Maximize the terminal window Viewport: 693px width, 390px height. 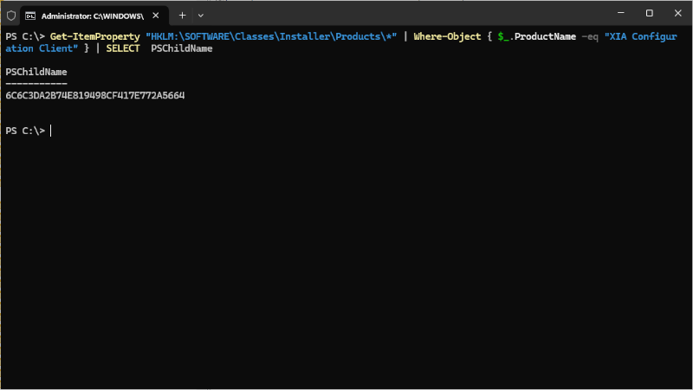(x=649, y=14)
